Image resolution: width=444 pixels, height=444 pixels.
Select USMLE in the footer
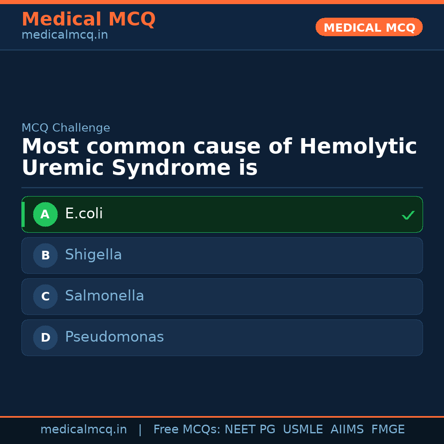pyautogui.click(x=303, y=430)
